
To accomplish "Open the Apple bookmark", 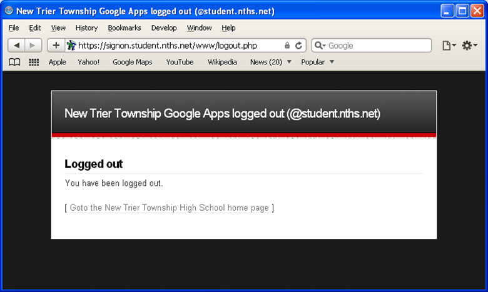I will [58, 62].
